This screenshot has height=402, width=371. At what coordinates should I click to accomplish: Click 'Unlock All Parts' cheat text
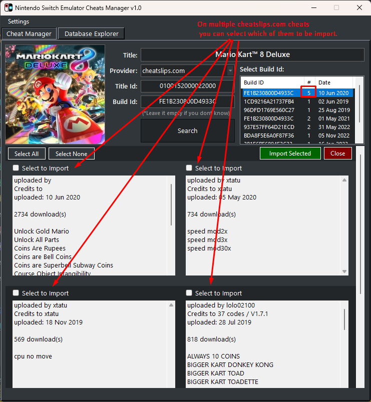coord(37,239)
